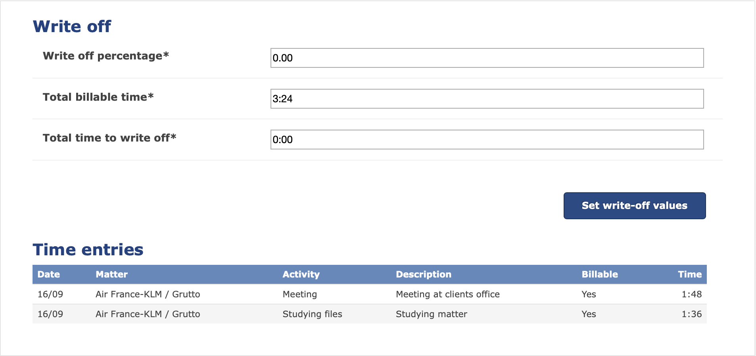This screenshot has height=356, width=756.
Task: Click the Write off percentage input field
Action: click(x=487, y=58)
